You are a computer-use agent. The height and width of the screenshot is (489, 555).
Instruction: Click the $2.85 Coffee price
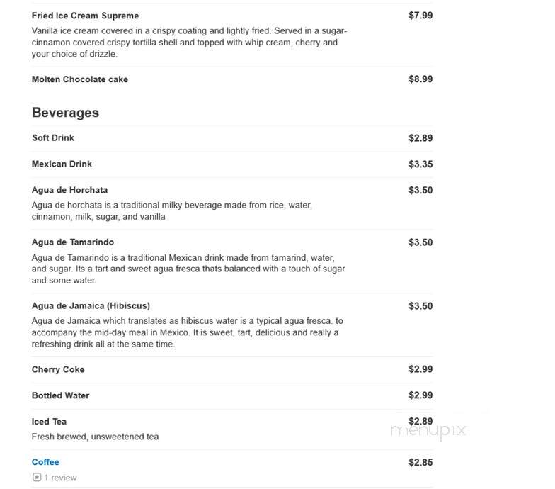click(420, 462)
